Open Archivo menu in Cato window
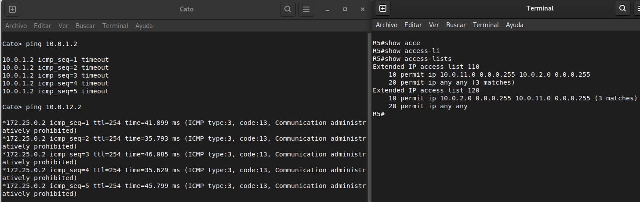 click(16, 26)
